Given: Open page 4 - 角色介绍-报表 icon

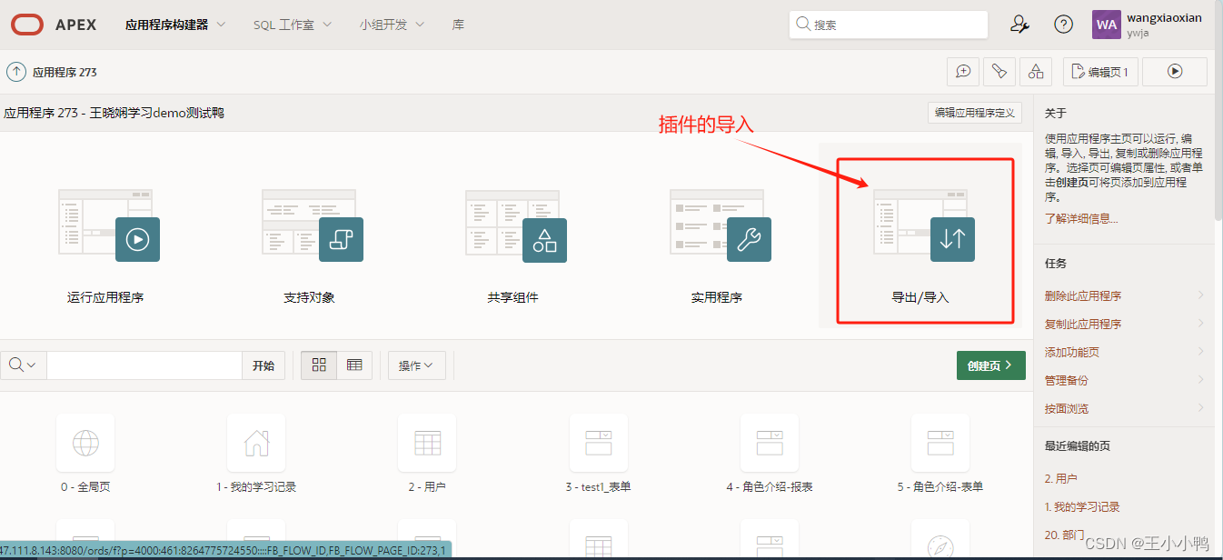Looking at the screenshot, I should tap(770, 443).
